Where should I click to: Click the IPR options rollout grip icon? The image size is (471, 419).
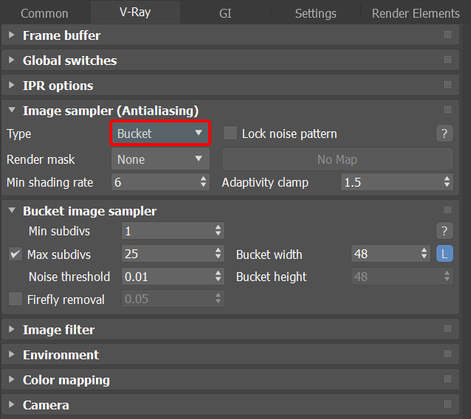click(447, 86)
